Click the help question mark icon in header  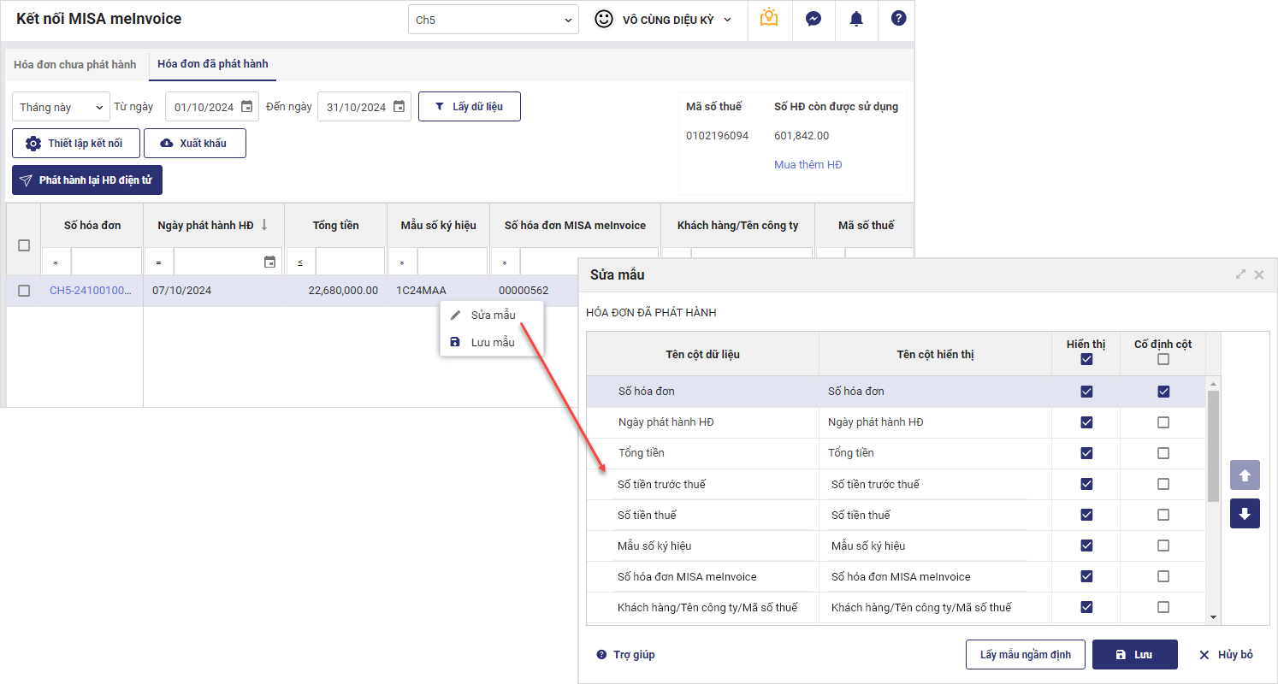[898, 18]
